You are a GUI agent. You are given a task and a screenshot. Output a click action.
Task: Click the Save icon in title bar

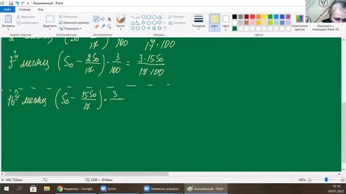click(11, 3)
